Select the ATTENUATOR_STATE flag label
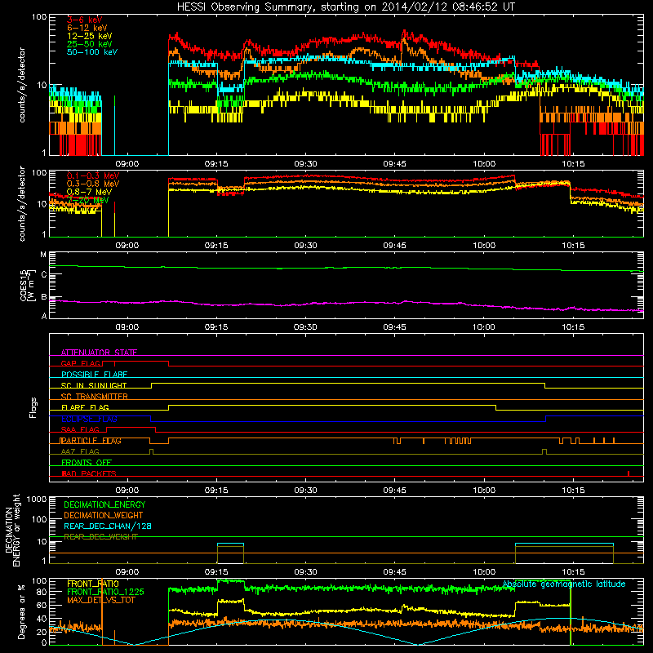 point(99,353)
